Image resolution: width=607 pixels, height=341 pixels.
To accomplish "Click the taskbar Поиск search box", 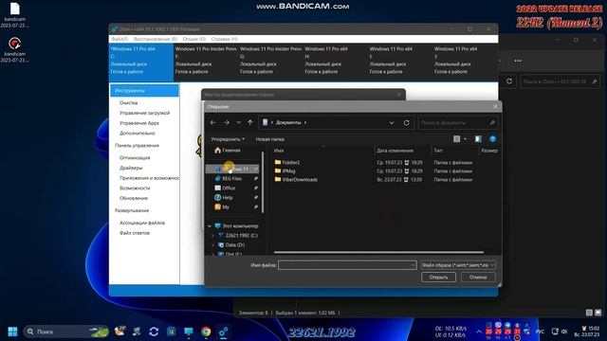I will click(x=65, y=332).
